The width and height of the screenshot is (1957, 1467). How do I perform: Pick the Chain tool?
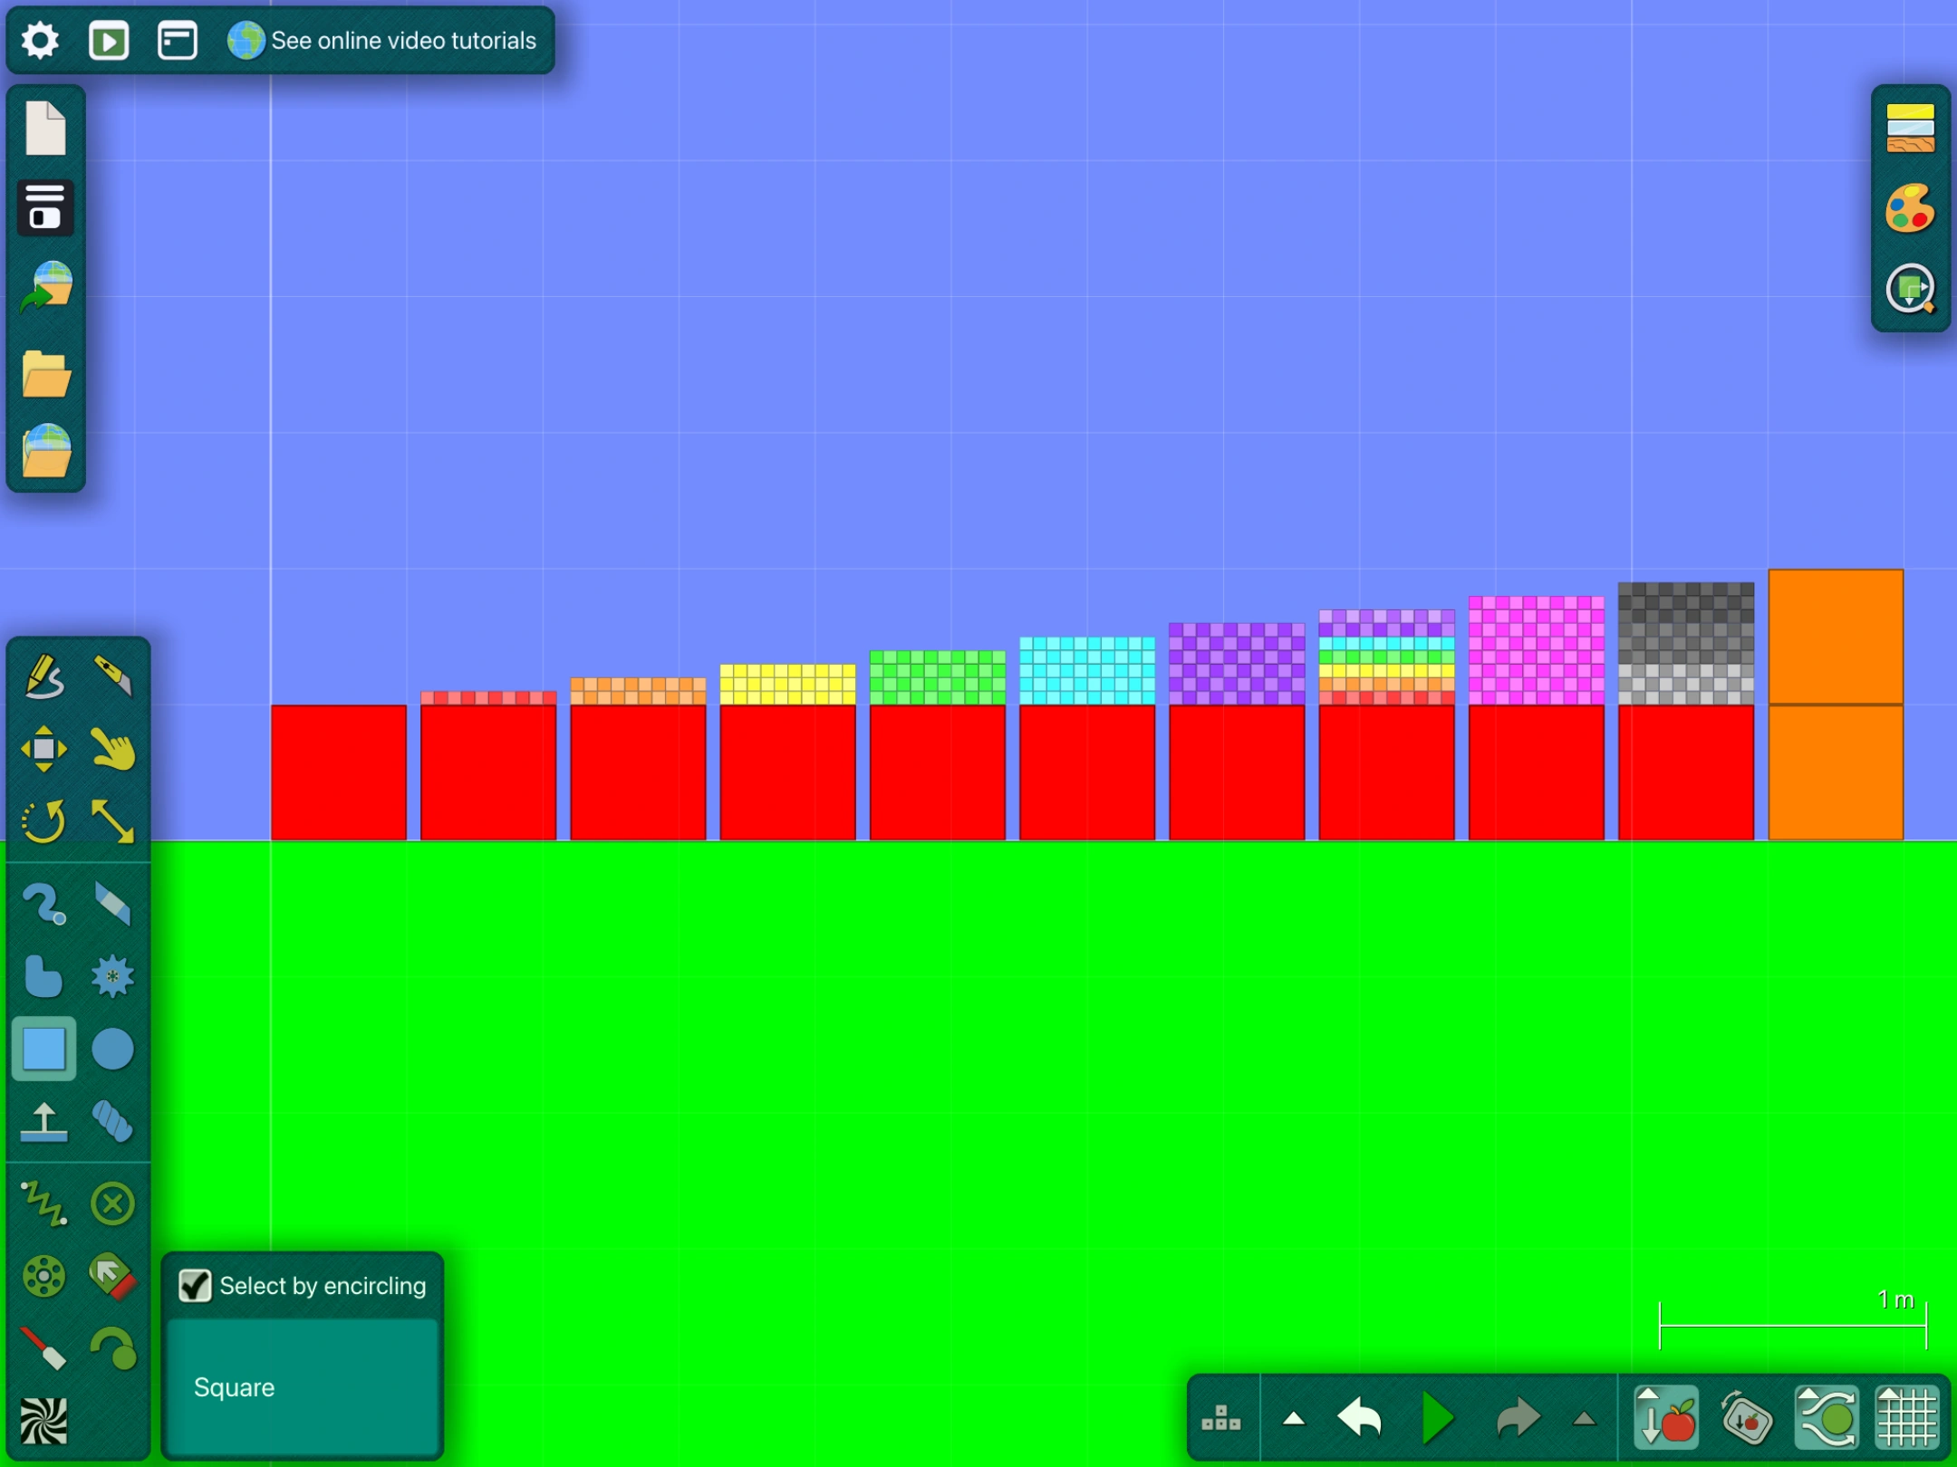pyautogui.click(x=112, y=1121)
